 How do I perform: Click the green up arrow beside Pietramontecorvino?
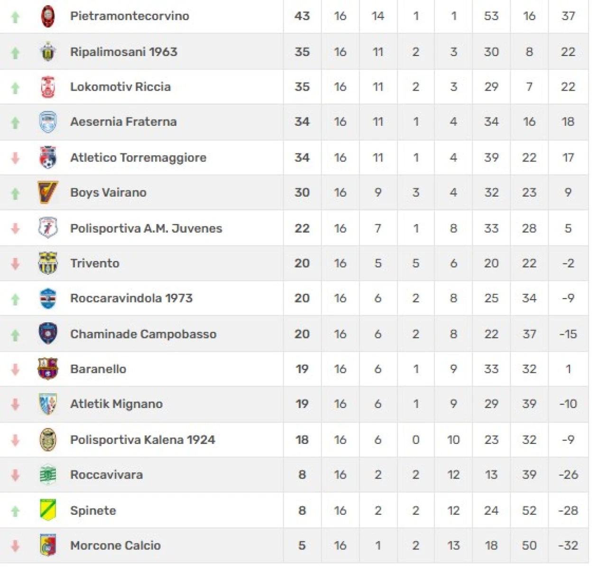(x=15, y=17)
